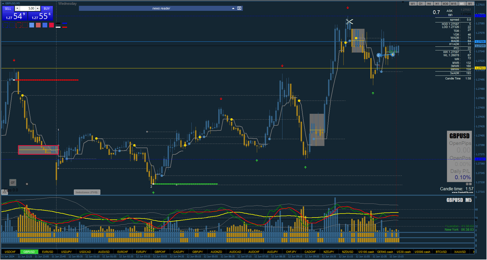Viewport: 487px width, 260px height.
Task: Collapse the news reader panel arrow
Action: tap(233, 8)
